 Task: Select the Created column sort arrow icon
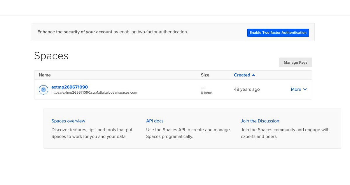coord(253,75)
